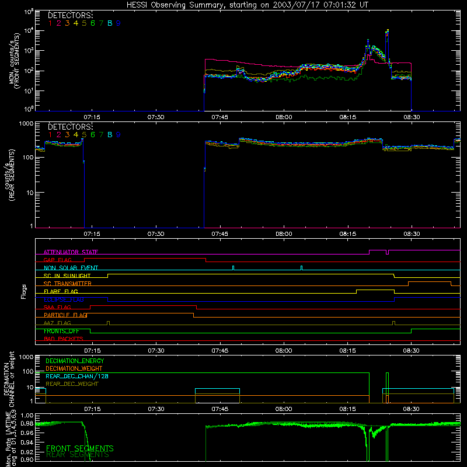Click the ECLIPSE_FLAG label
This screenshot has height=467, width=467.
(64, 299)
